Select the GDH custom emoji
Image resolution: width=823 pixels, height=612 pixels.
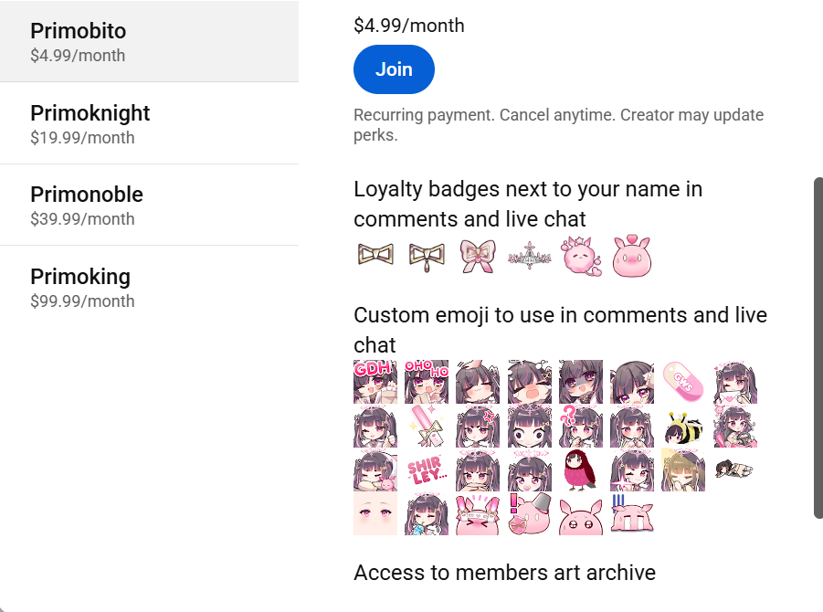[x=375, y=382]
